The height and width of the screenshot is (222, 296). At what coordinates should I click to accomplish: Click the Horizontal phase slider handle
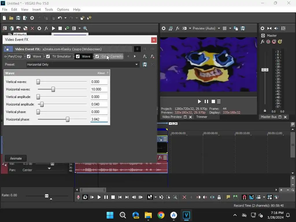[68, 119]
